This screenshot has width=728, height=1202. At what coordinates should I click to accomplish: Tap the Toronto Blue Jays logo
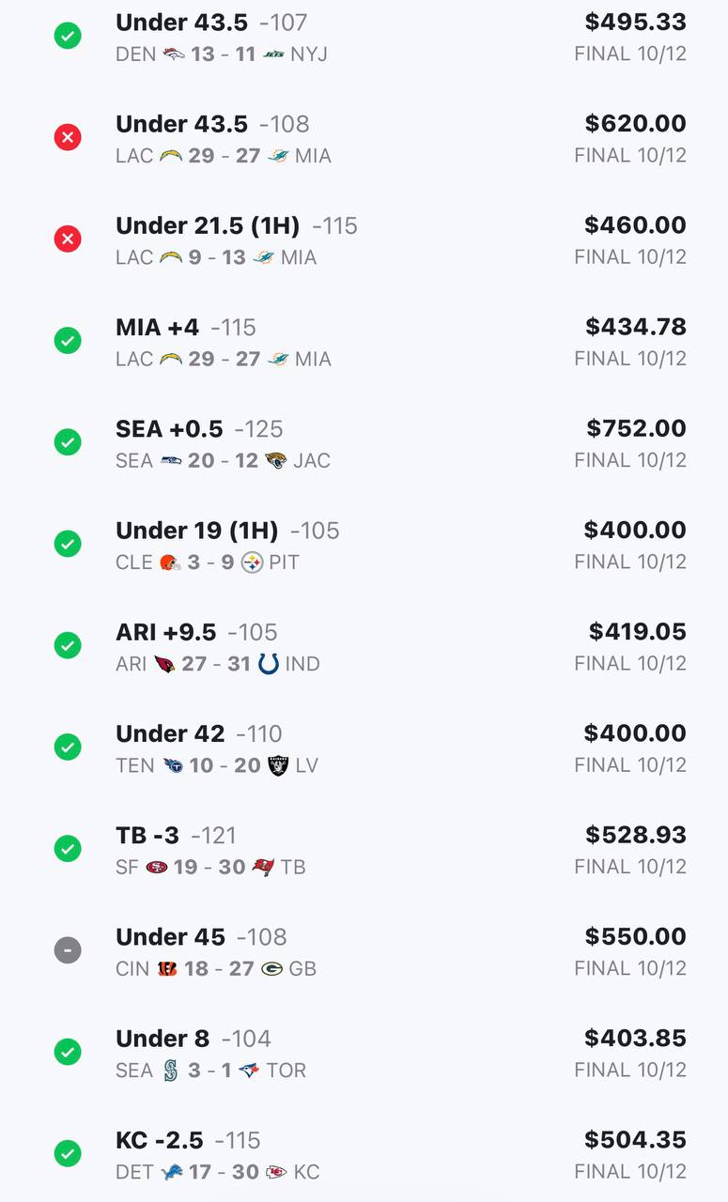249,1071
